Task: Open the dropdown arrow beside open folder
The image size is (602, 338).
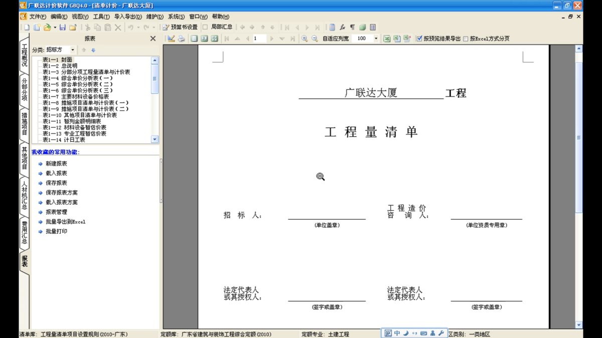Action: tap(55, 28)
